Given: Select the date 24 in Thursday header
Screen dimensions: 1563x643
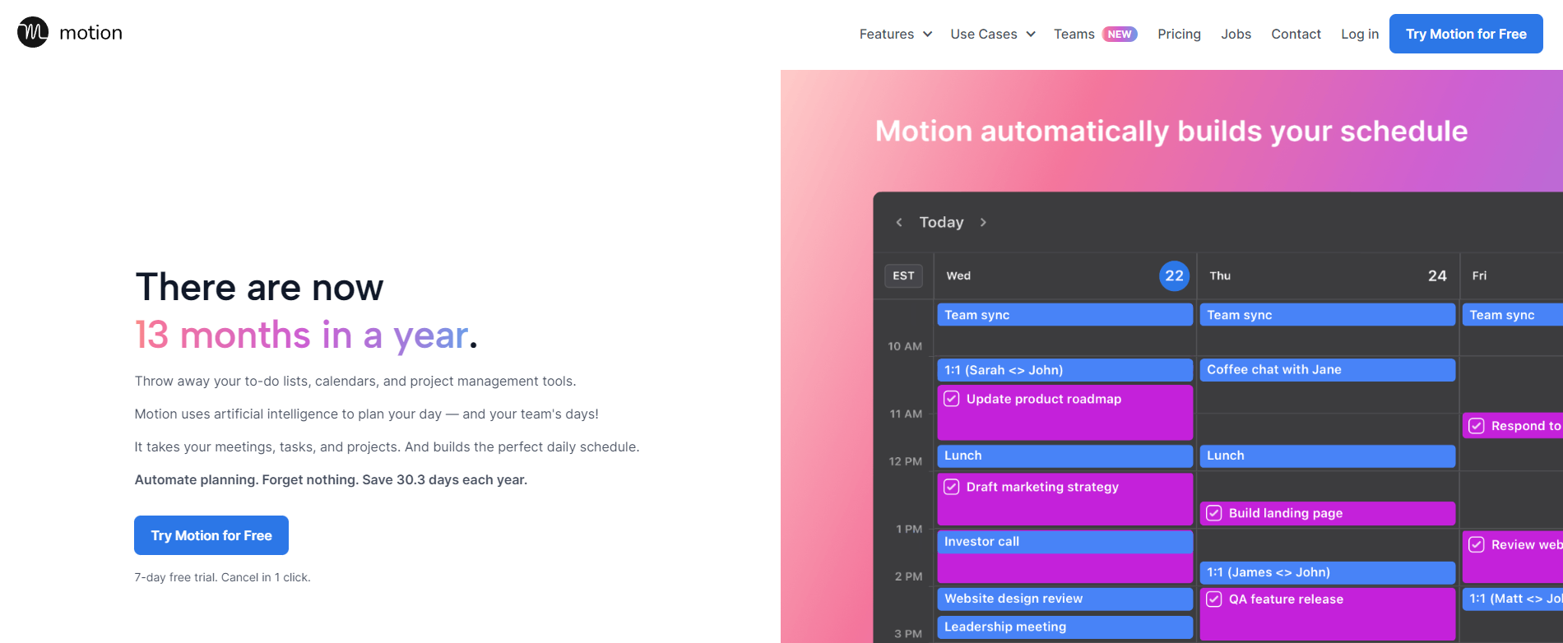Looking at the screenshot, I should pyautogui.click(x=1437, y=275).
